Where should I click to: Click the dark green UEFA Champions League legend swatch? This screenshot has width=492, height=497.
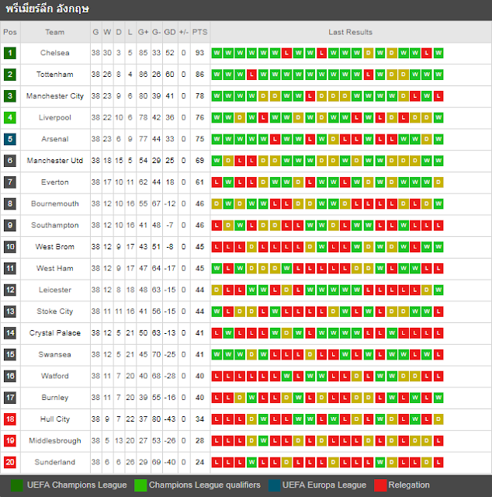(x=17, y=485)
